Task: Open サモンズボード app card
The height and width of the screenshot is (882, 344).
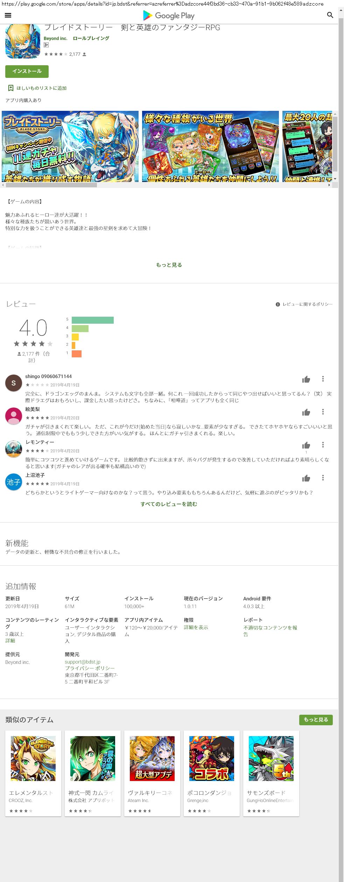Action: pyautogui.click(x=271, y=773)
